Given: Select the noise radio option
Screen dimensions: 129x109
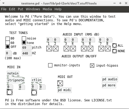Looking at the screenshot, I should [x=24, y=38].
